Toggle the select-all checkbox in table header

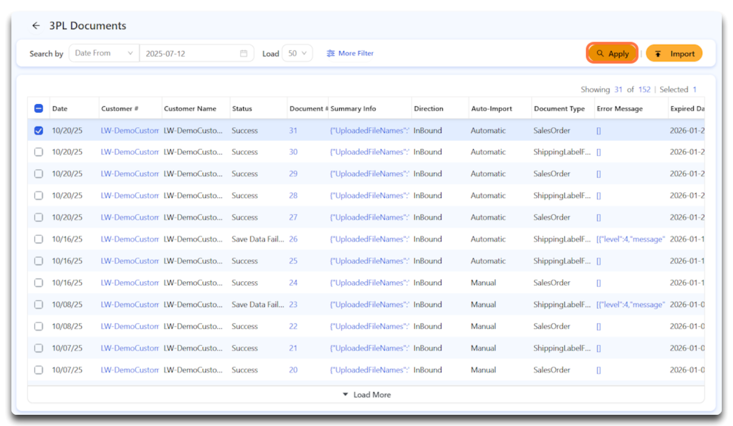(39, 109)
